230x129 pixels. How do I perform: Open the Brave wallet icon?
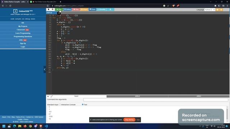pyautogui.click(x=223, y=6)
